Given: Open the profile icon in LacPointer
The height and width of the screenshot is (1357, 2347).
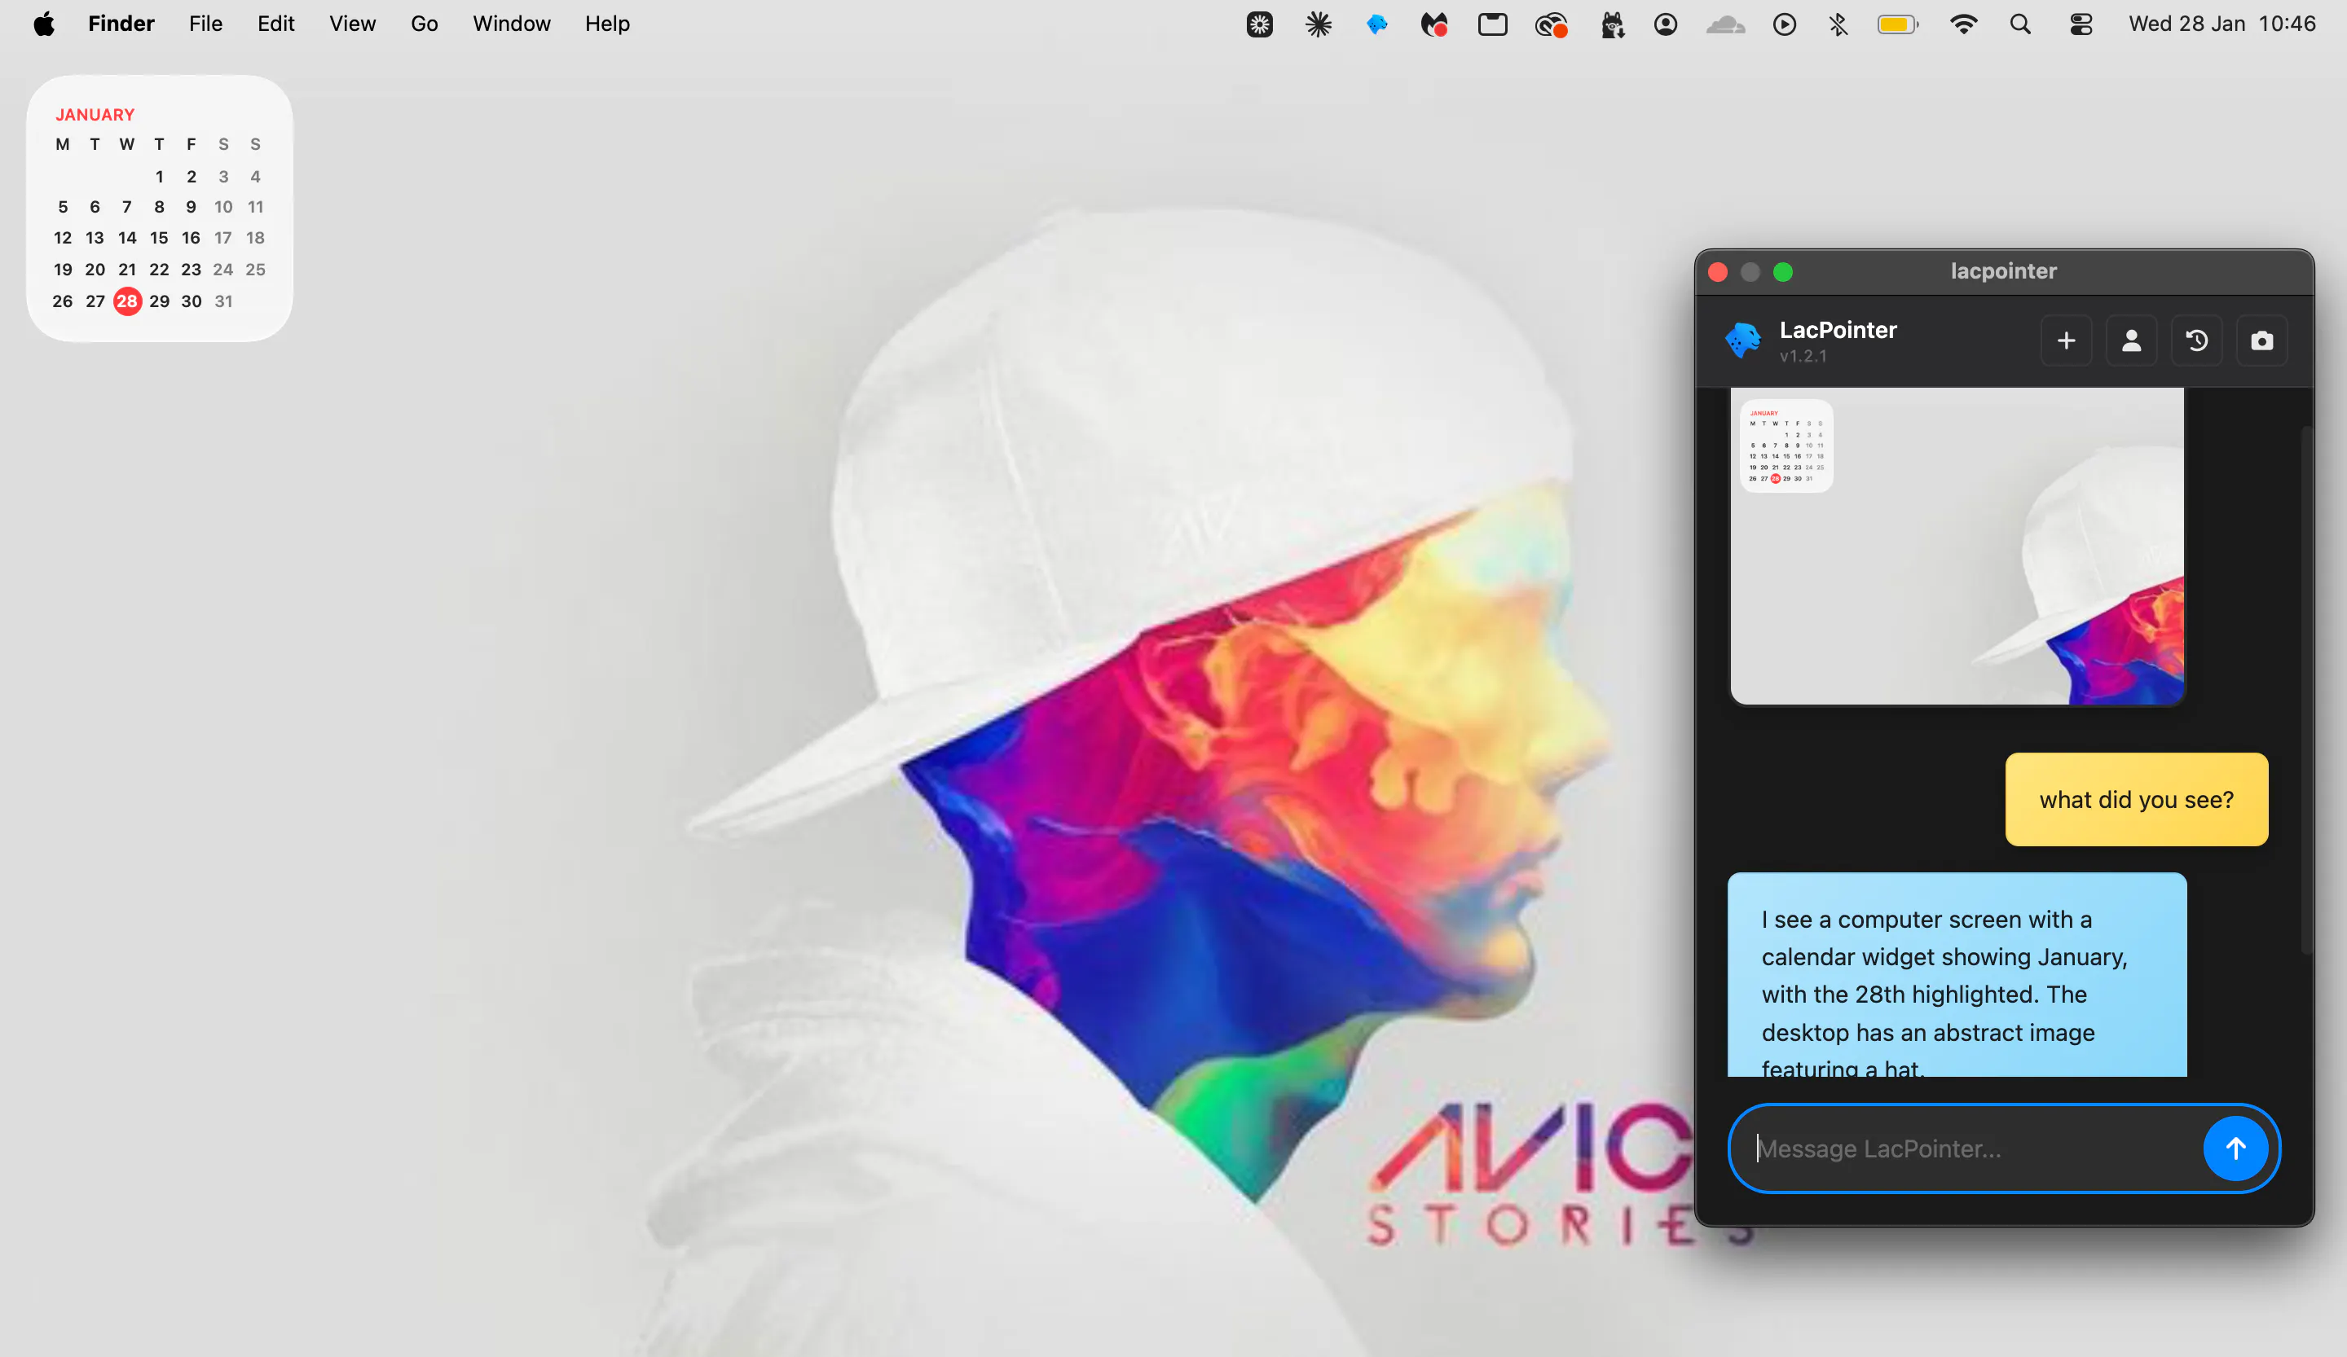Looking at the screenshot, I should [2131, 340].
